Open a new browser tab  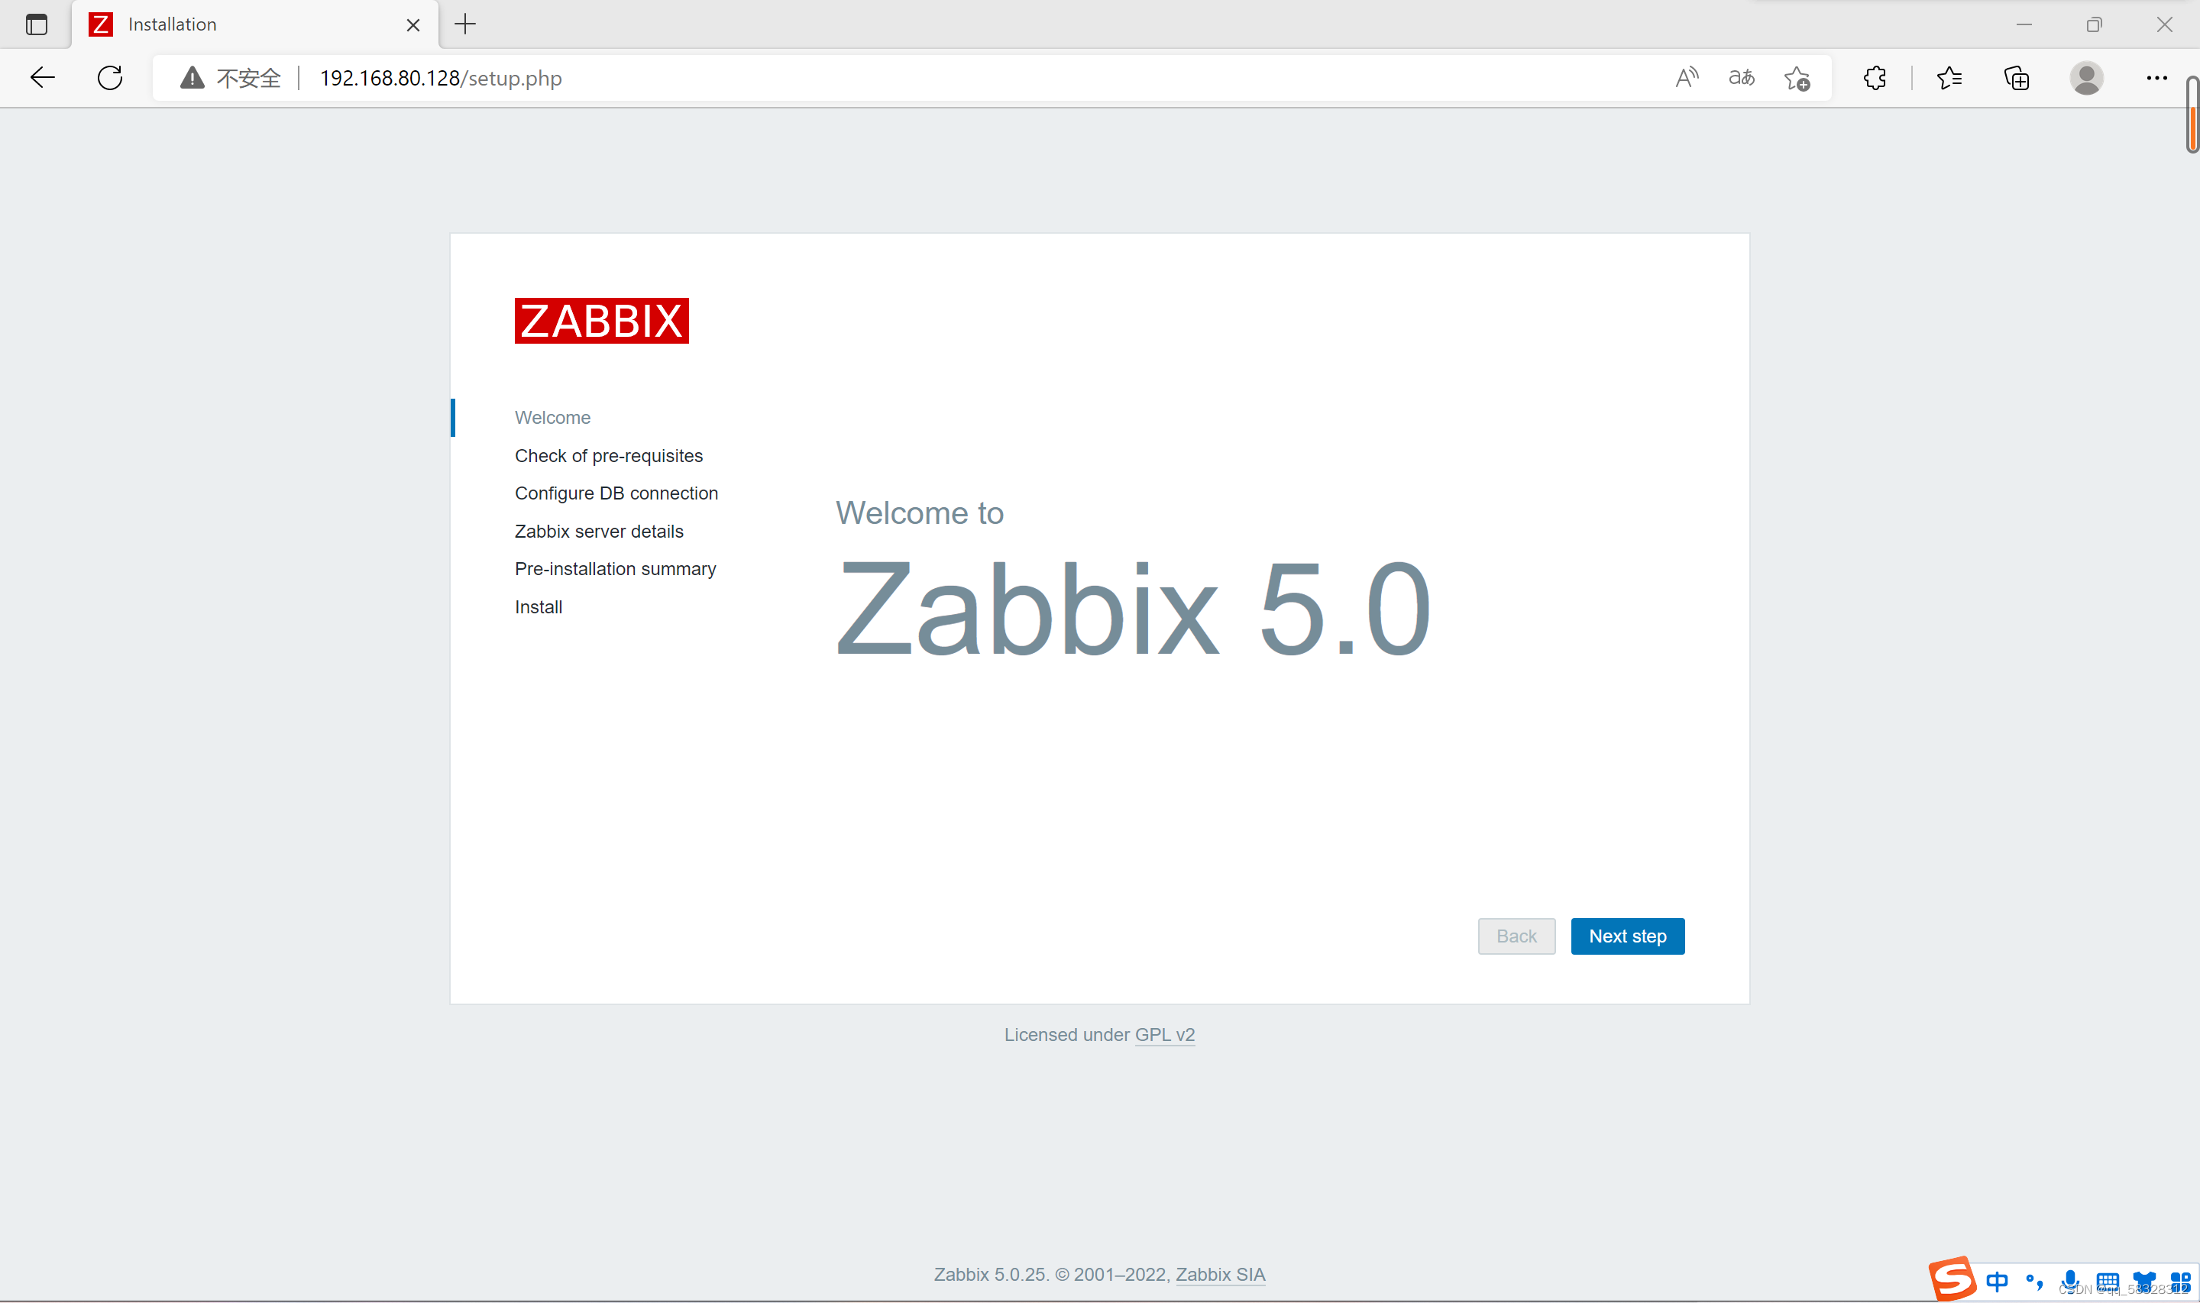(465, 24)
